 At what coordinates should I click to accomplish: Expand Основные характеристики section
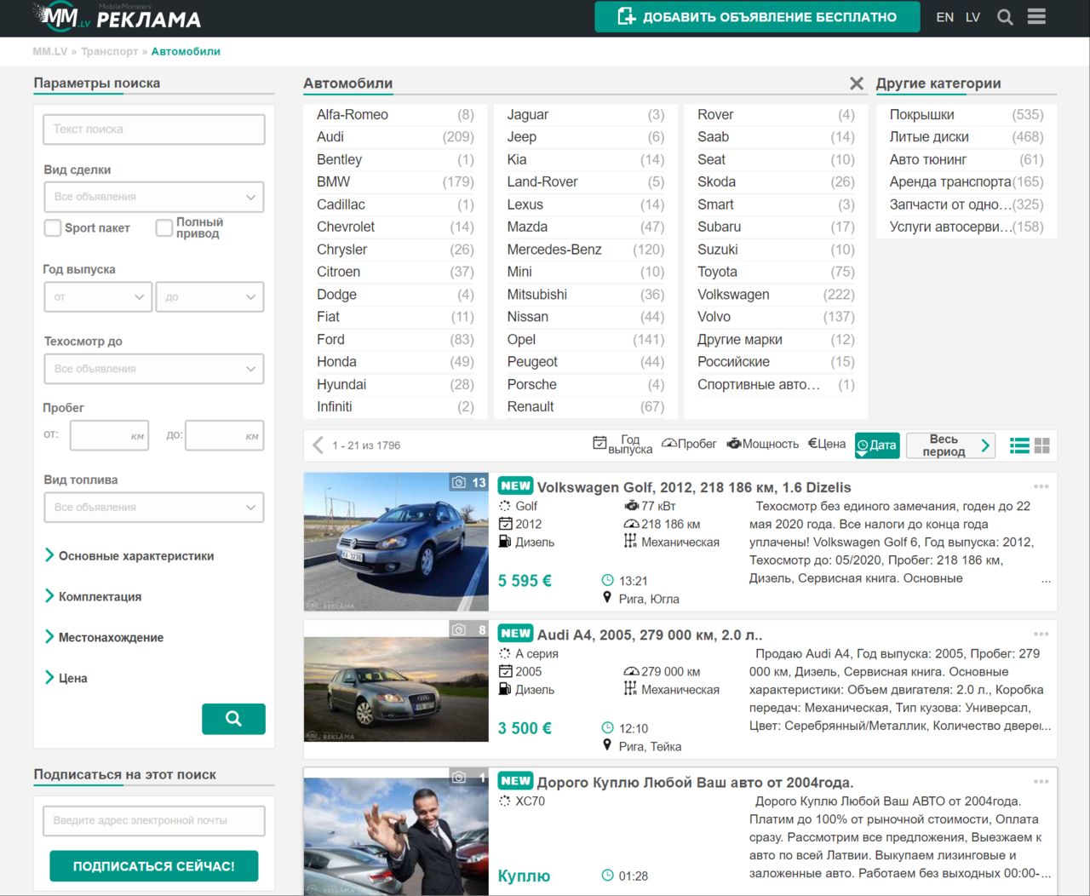click(x=129, y=556)
